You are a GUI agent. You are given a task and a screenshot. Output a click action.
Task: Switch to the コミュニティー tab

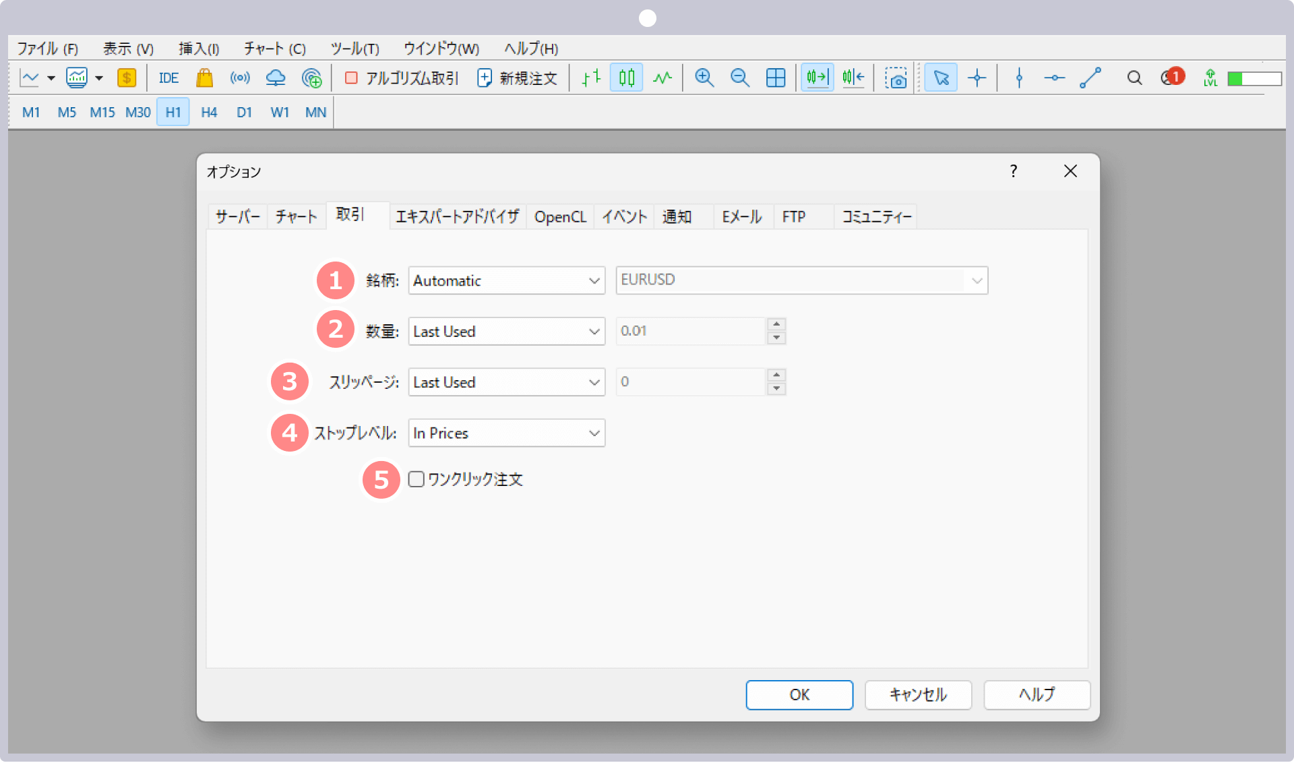pos(876,217)
